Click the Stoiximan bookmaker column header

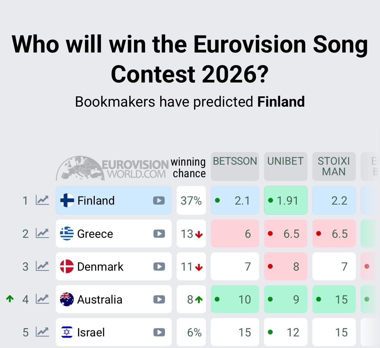point(334,167)
